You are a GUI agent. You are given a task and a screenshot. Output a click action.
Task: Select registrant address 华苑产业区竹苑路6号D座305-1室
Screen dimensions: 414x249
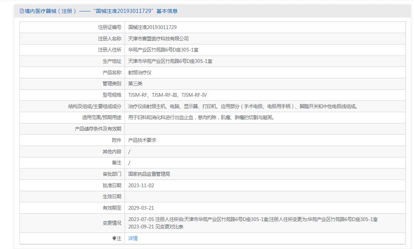pos(163,50)
